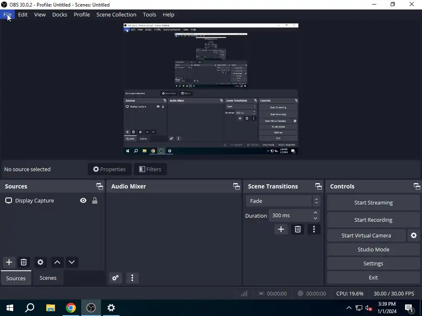This screenshot has width=422, height=316.
Task: Open Settings from Controls panel
Action: pyautogui.click(x=373, y=263)
